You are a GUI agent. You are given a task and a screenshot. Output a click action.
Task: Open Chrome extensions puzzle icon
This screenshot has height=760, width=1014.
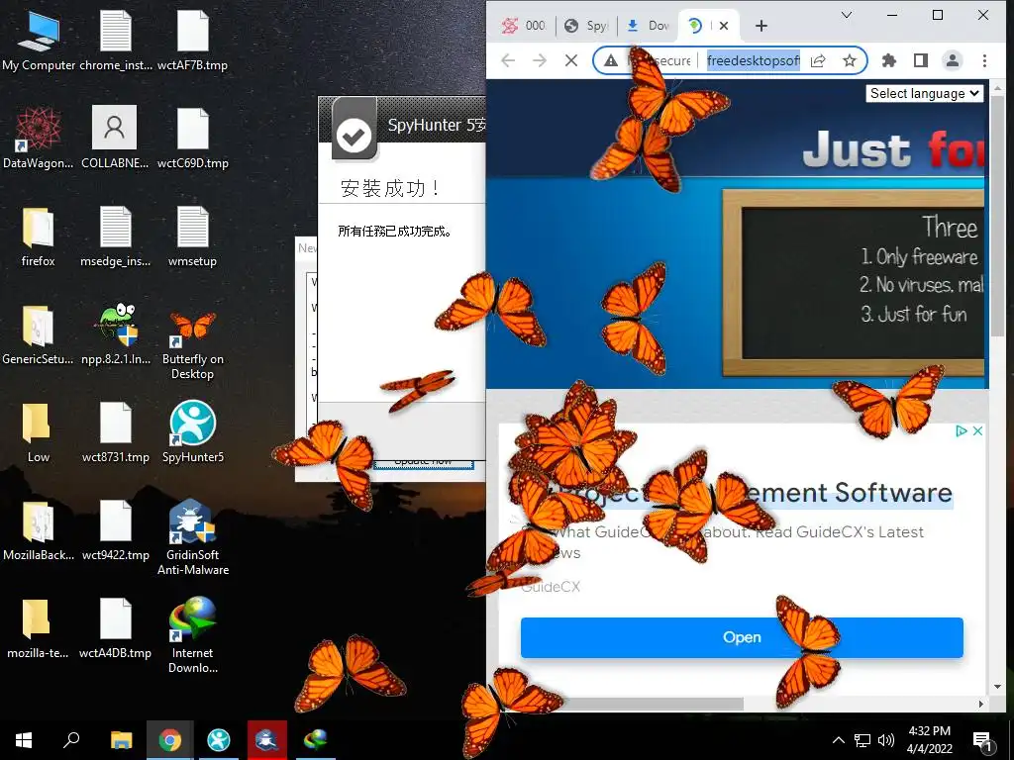[x=889, y=60]
